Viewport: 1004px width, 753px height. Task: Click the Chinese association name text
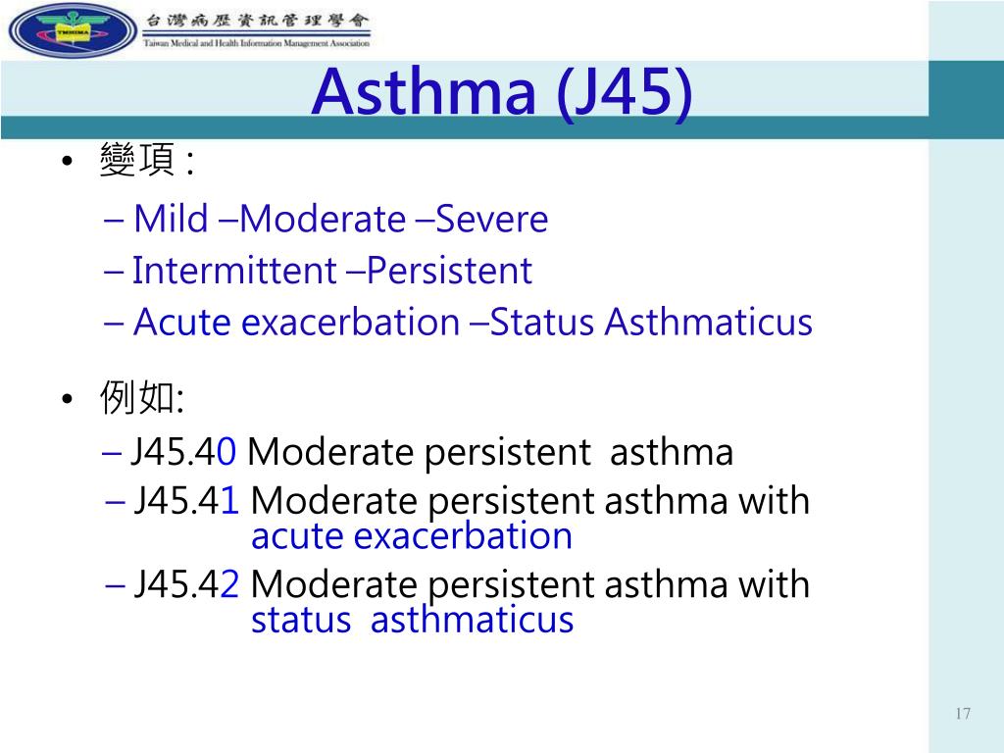click(x=257, y=21)
